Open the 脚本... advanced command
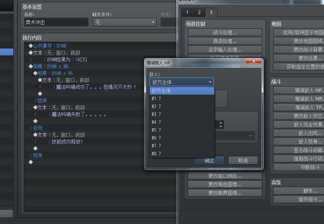The width and height of the screenshot is (324, 224). pos(299,191)
